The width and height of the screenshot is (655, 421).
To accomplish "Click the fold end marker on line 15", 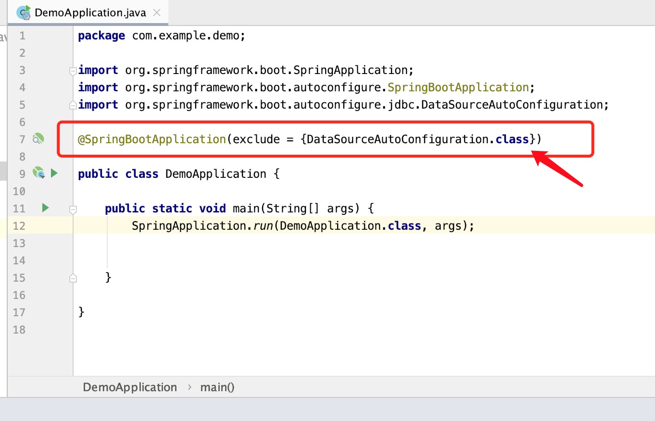I will pos(73,278).
